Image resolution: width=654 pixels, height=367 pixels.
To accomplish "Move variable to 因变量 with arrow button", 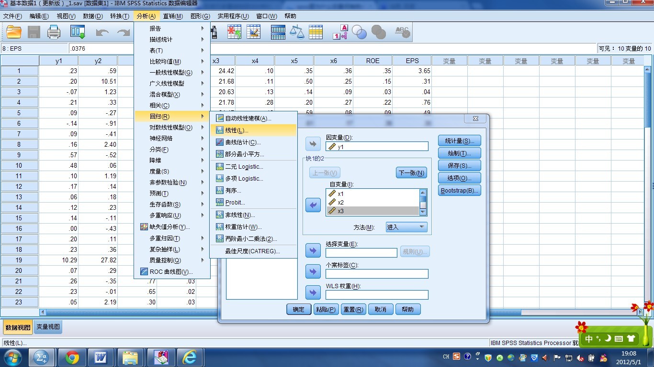I will pyautogui.click(x=313, y=144).
